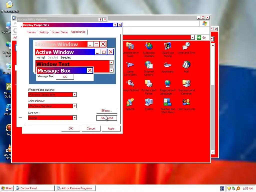256x192 pixels.
Task: Open Printers and Faxes icon
Action: pyautogui.click(x=149, y=87)
